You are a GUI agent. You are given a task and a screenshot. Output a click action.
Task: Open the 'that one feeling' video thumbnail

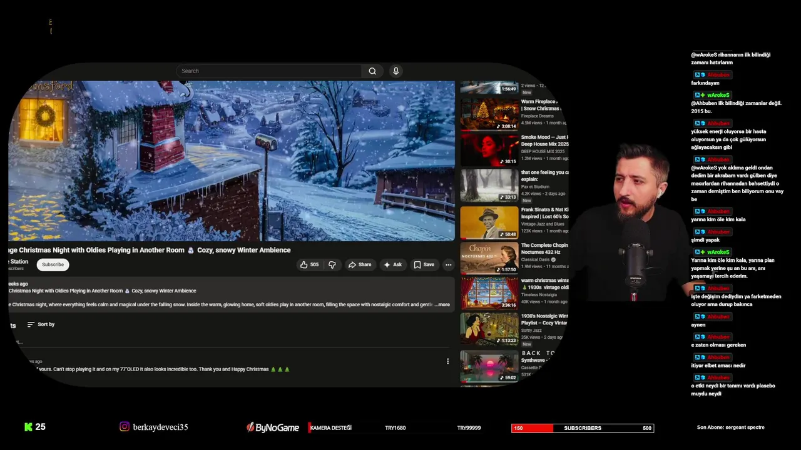(x=489, y=185)
